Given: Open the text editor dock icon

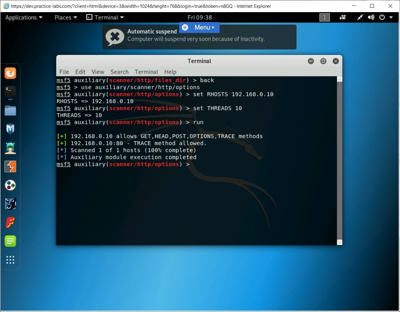Looking at the screenshot, I should (x=10, y=241).
